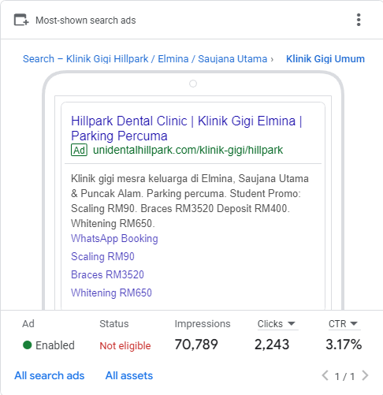Open the Clicks metric dropdown
The height and width of the screenshot is (395, 383).
[x=277, y=324]
